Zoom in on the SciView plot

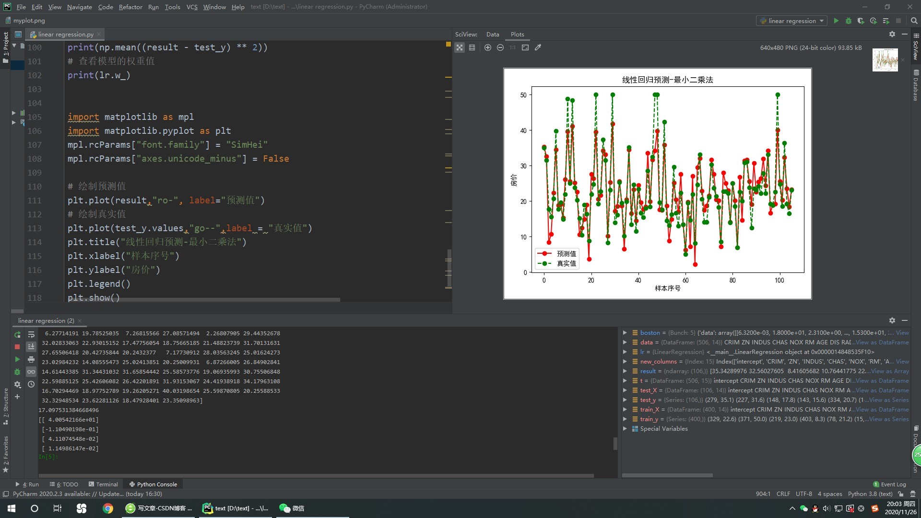[488, 47]
